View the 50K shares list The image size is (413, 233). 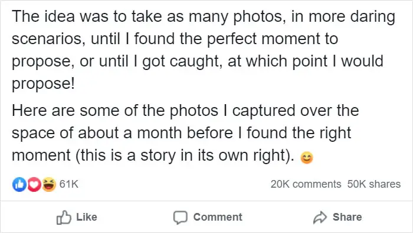pos(374,184)
